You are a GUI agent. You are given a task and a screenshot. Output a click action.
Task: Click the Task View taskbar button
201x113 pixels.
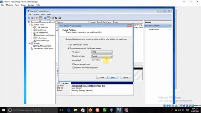pos(61,110)
